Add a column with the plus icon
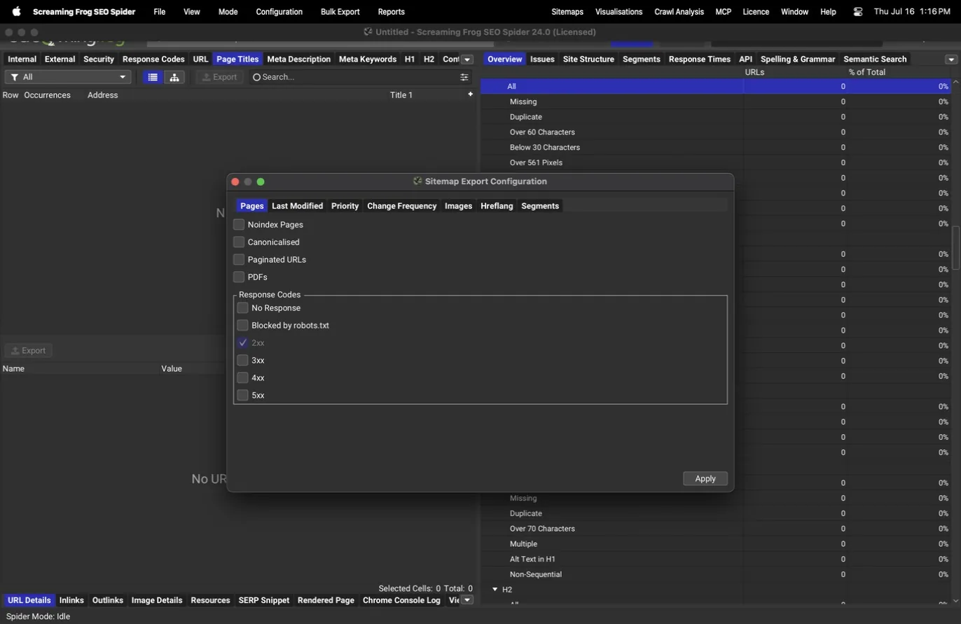Screen dimensions: 961x624 click(470, 94)
